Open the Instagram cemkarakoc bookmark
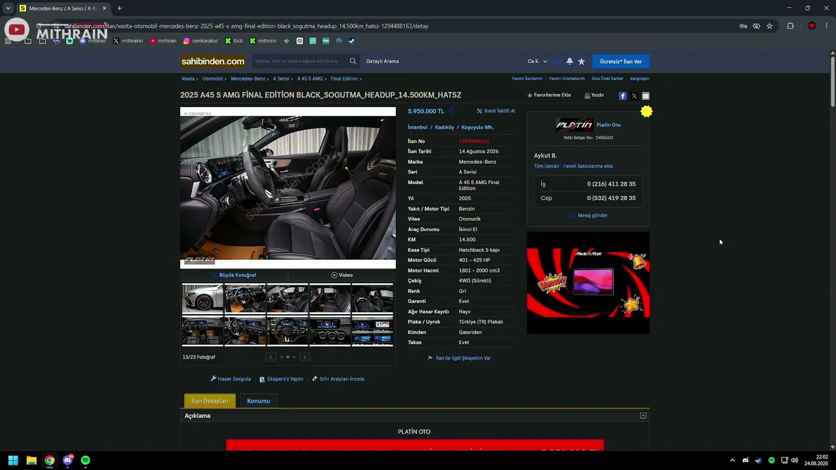 (201, 41)
